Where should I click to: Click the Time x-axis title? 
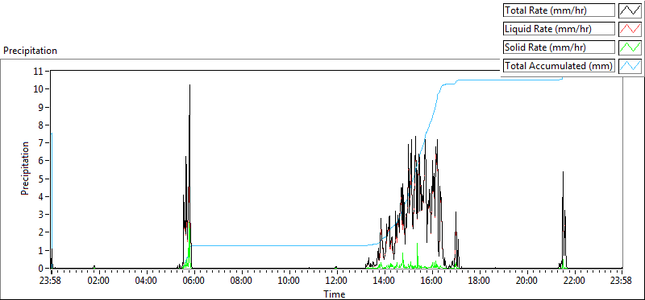coord(334,294)
